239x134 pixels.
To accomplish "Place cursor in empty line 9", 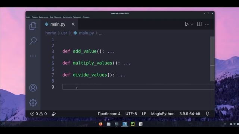I will pos(138,87).
